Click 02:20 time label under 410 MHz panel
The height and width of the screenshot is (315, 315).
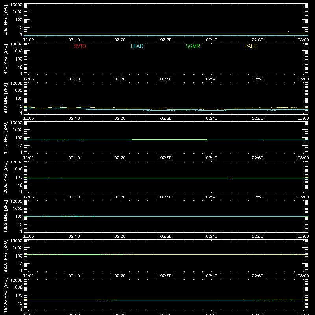(x=120, y=79)
